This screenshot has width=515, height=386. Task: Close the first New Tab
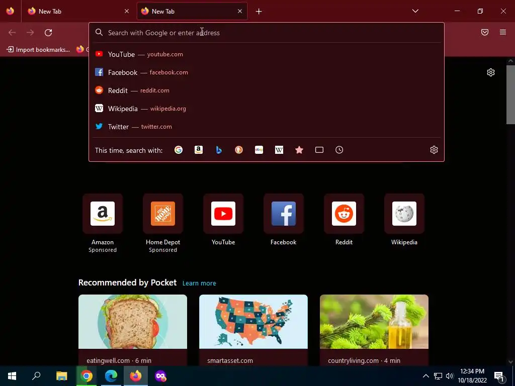click(127, 11)
